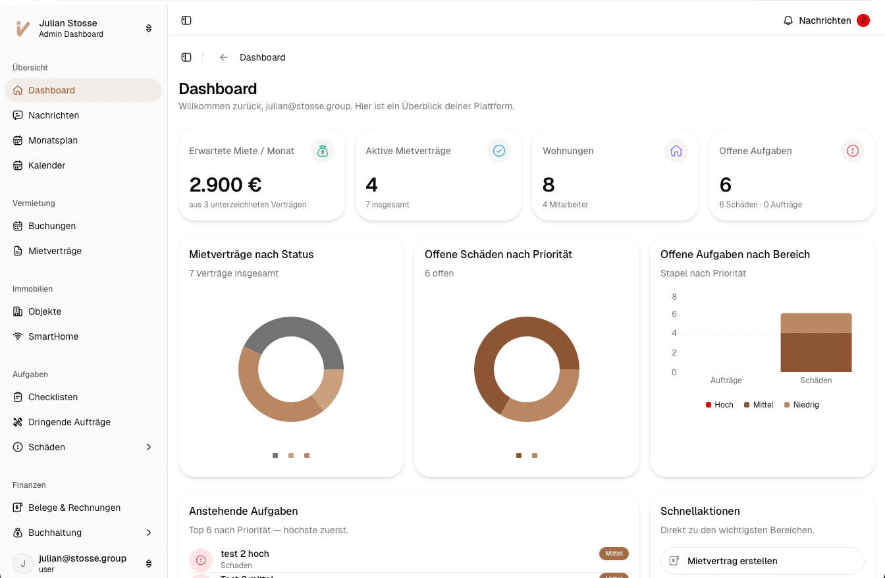Click the notification bell icon
The width and height of the screenshot is (885, 578).
coord(788,20)
